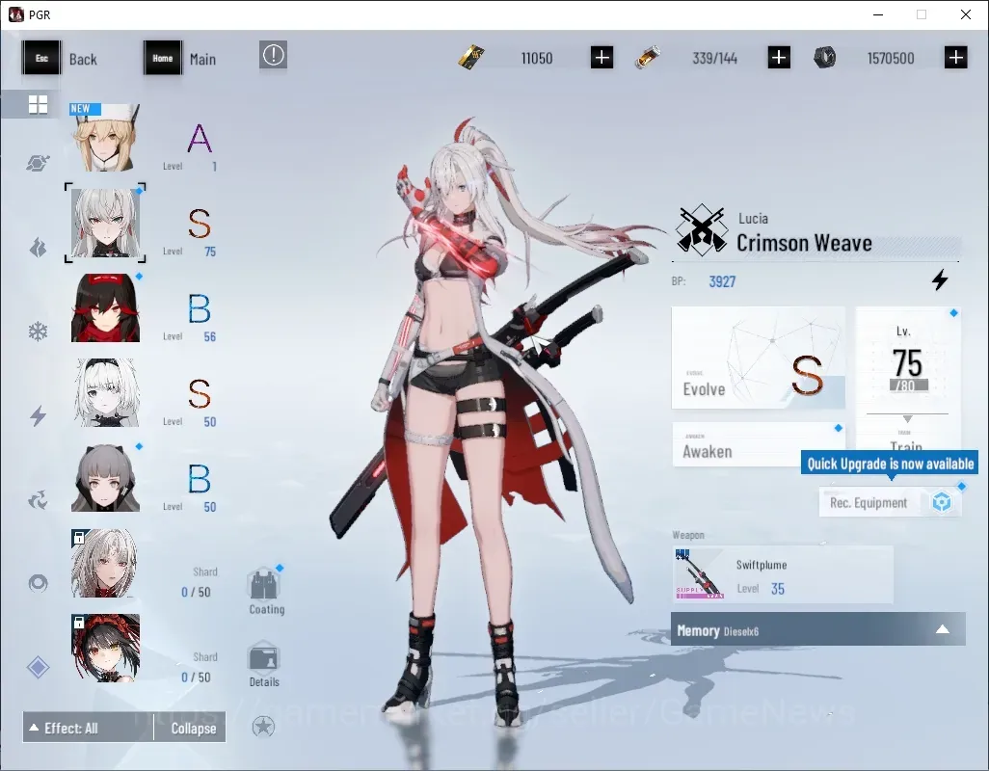Open Rec. Equipment

pos(890,502)
